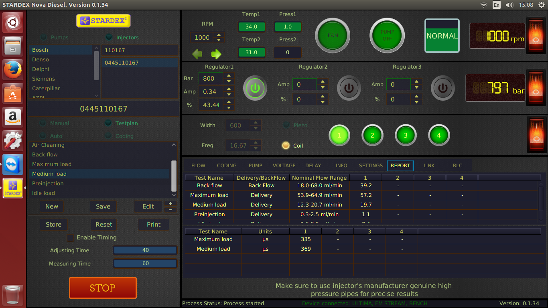Open Amazon launcher icon
The height and width of the screenshot is (308, 548).
(13, 117)
